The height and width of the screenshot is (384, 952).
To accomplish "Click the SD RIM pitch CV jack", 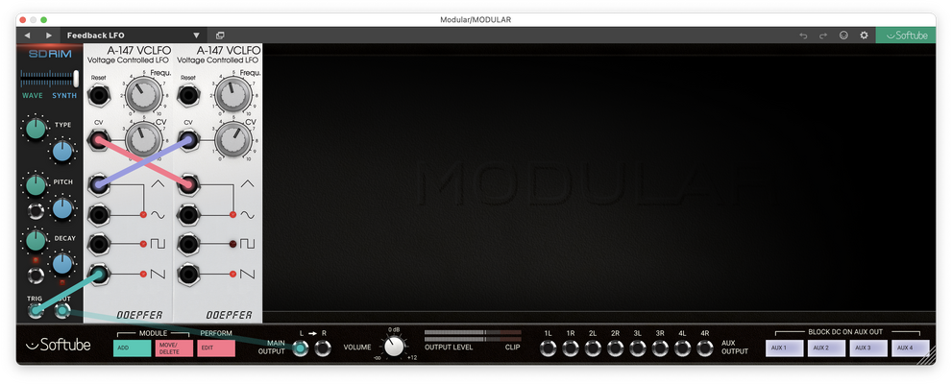I will pos(36,212).
